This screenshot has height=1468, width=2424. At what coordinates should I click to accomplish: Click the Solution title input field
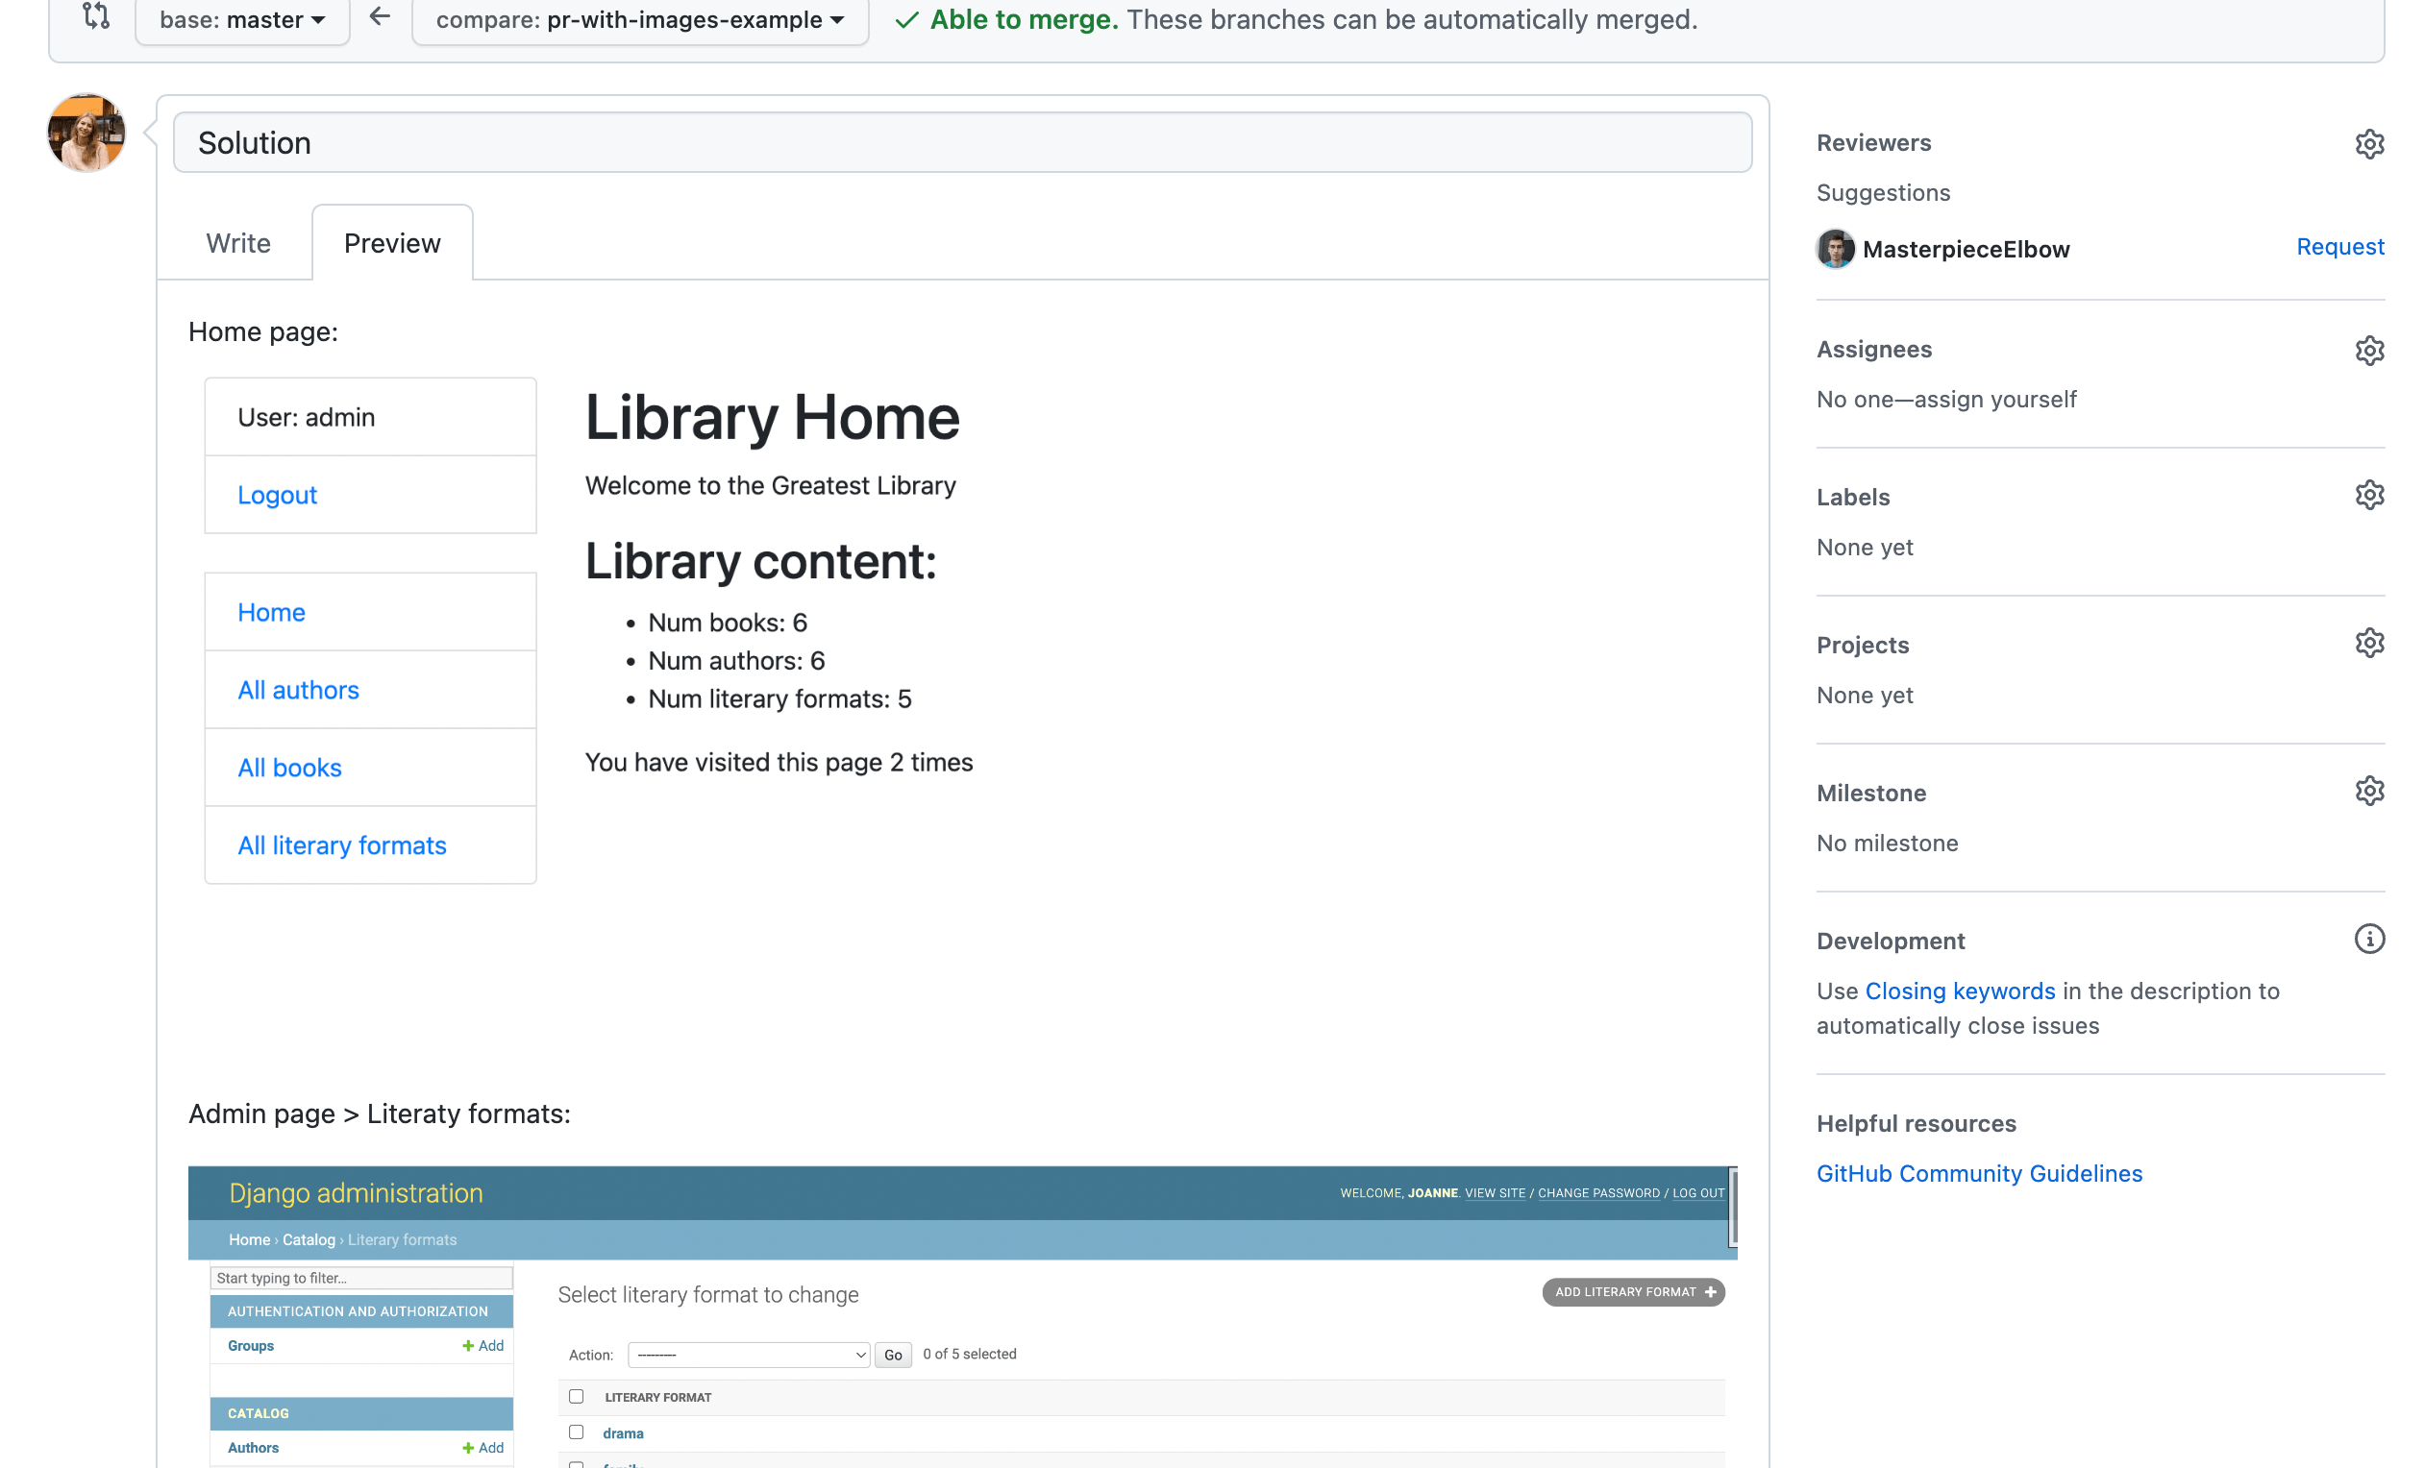pos(961,143)
